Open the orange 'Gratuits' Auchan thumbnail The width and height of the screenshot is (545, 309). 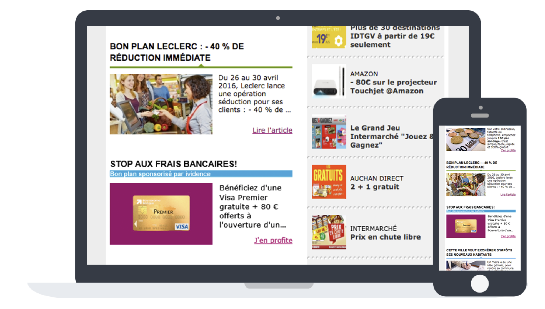(x=329, y=182)
